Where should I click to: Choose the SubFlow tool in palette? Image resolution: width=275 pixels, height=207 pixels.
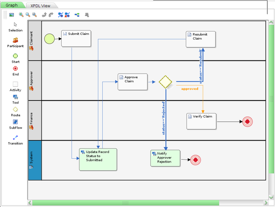point(16,124)
